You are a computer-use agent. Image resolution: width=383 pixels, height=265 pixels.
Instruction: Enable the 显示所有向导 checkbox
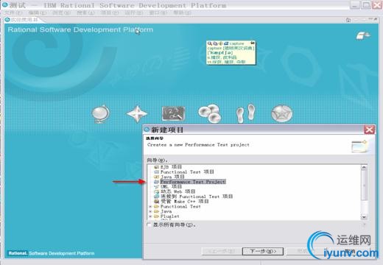pos(149,225)
